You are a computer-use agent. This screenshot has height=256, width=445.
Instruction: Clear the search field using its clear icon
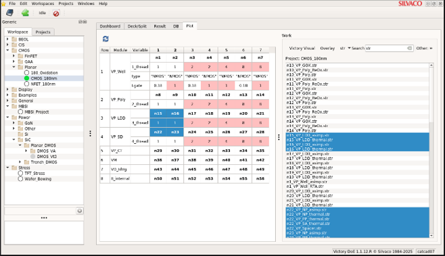click(x=409, y=48)
